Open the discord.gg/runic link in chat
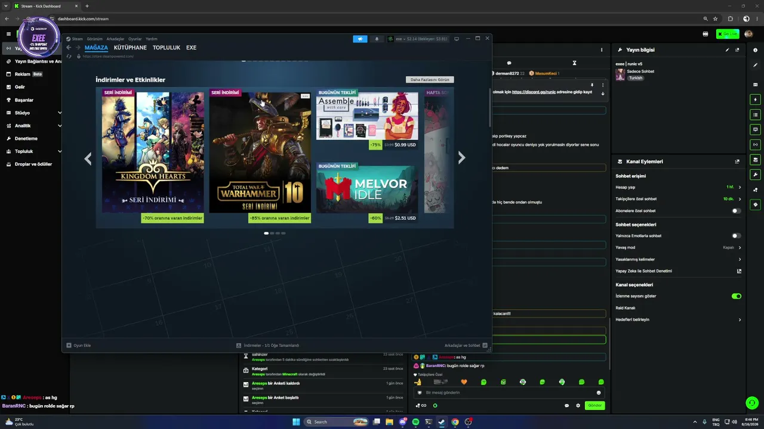The height and width of the screenshot is (429, 764). pyautogui.click(x=534, y=92)
